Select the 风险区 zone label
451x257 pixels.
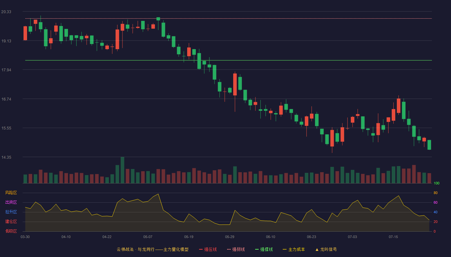tap(11, 193)
